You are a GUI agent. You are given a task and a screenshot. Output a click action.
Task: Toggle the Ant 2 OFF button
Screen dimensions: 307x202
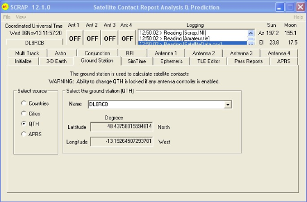pos(92,38)
